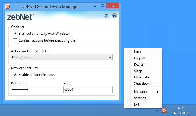Image resolution: width=196 pixels, height=116 pixels.
Task: Click the ShutDown Manager tray icon
Action: click(x=164, y=111)
